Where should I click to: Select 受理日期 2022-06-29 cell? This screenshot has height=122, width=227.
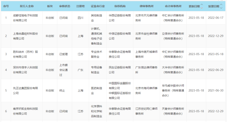[x=216, y=70]
